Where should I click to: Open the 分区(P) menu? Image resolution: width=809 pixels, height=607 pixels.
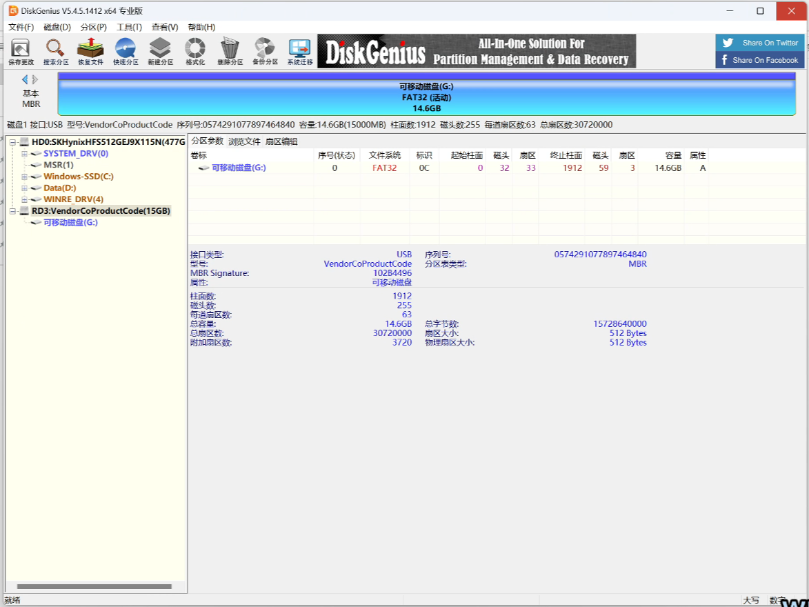tap(93, 27)
